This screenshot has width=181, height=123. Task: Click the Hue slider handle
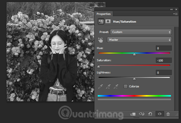[134, 54]
